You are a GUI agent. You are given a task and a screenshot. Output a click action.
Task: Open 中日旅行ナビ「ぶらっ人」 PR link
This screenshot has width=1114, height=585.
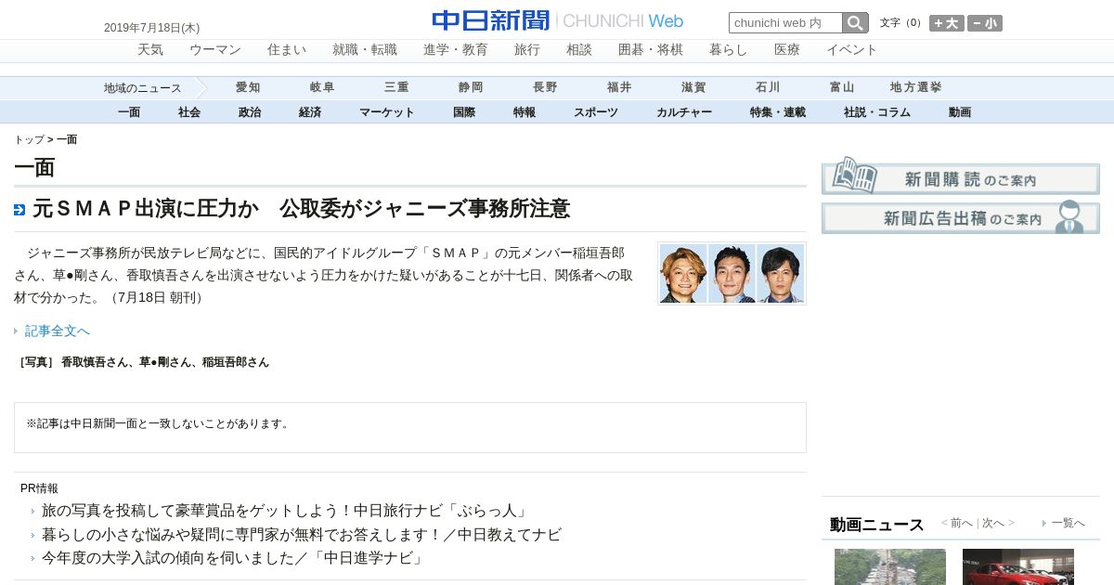pos(285,511)
